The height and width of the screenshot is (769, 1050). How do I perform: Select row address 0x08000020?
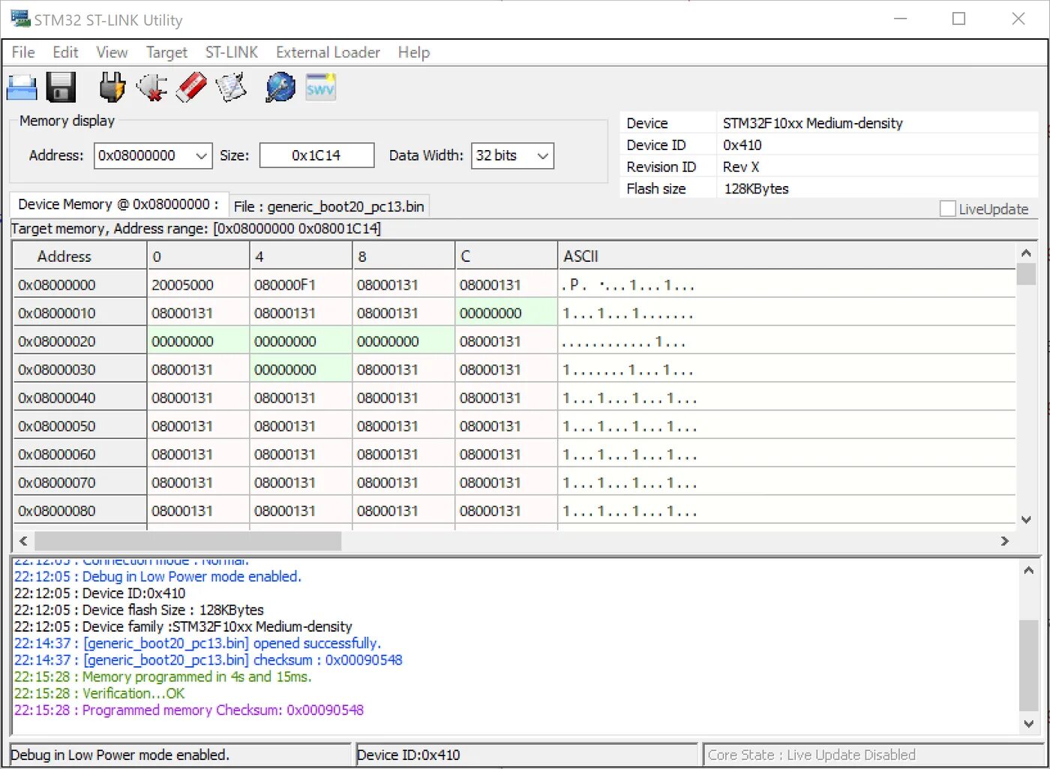click(79, 341)
